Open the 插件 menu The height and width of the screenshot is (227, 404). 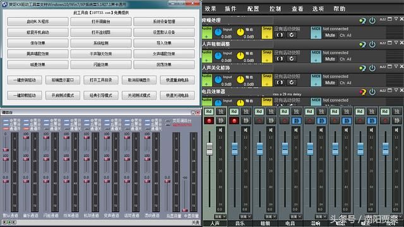click(x=230, y=9)
